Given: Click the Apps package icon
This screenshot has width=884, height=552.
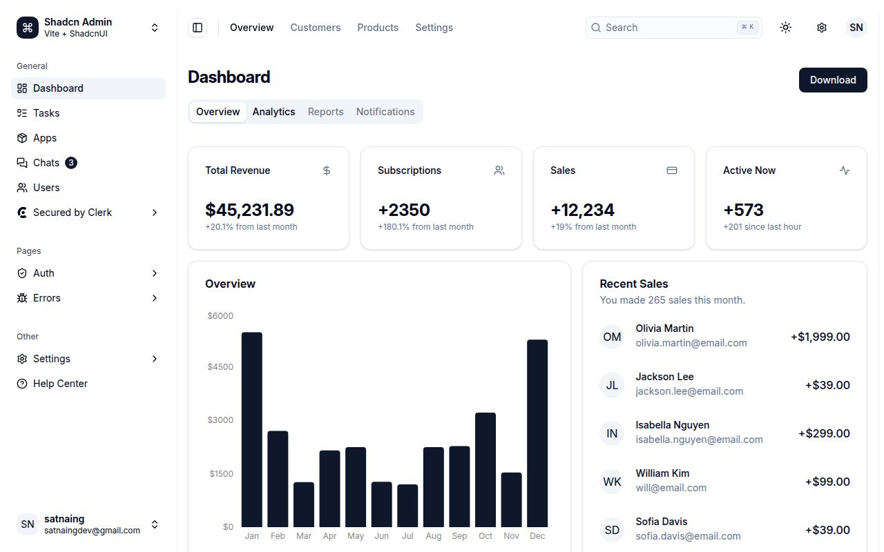Looking at the screenshot, I should [22, 138].
